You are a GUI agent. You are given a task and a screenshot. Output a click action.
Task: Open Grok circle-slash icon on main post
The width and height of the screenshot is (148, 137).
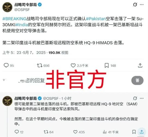click(135, 5)
